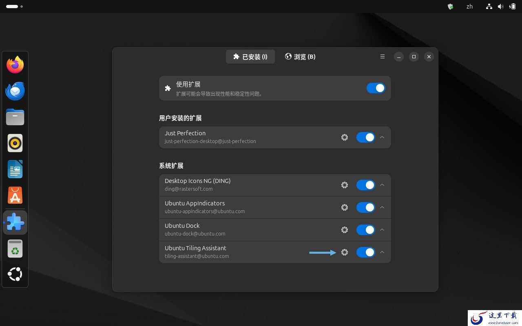Click the tiling-assistant@ubuntu.com identifier
Screen dimensions: 522x326
197,256
